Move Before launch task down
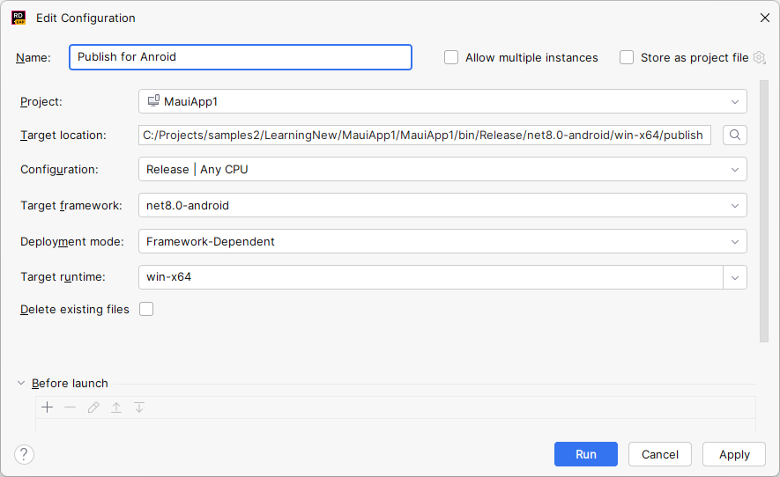Screen dimensions: 780x477 (x=139, y=407)
